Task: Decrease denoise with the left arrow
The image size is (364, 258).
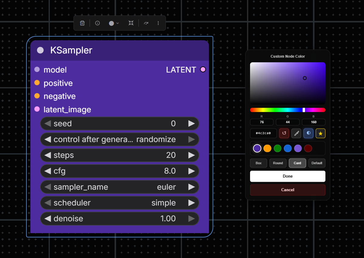Action: click(48, 219)
